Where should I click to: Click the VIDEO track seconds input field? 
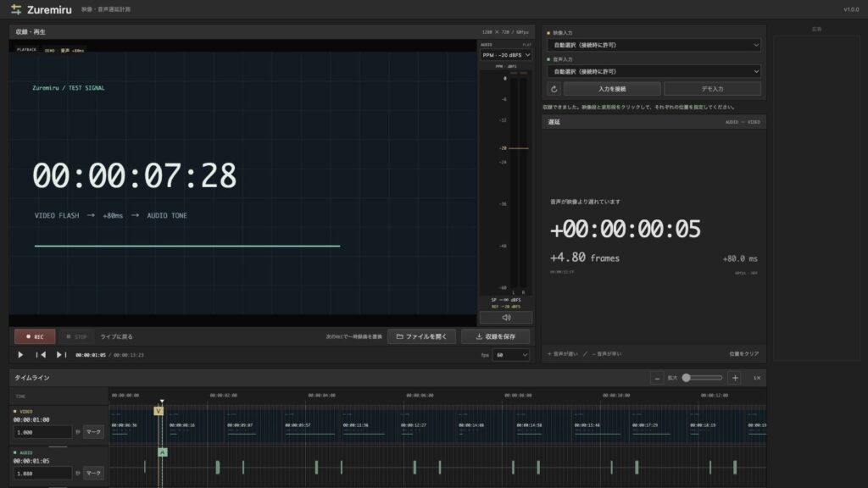[x=42, y=432]
